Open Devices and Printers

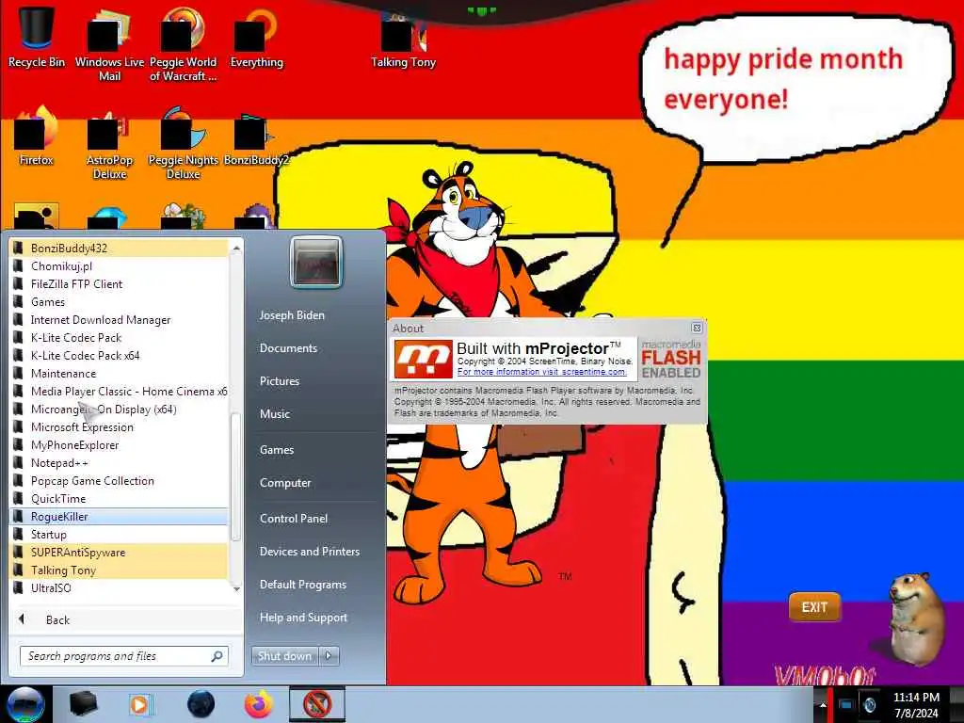(310, 552)
